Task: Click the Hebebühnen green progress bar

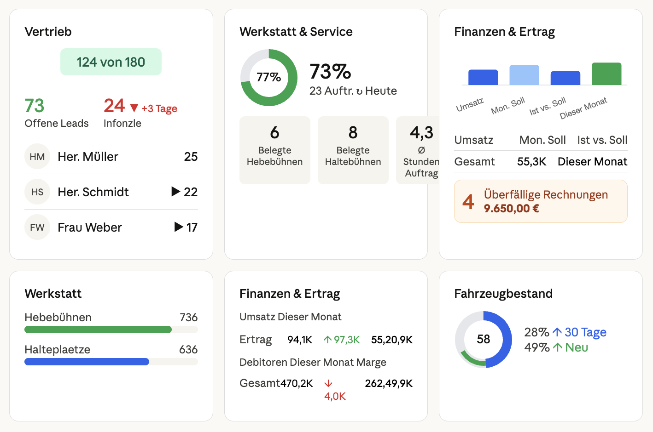Action: pos(98,330)
